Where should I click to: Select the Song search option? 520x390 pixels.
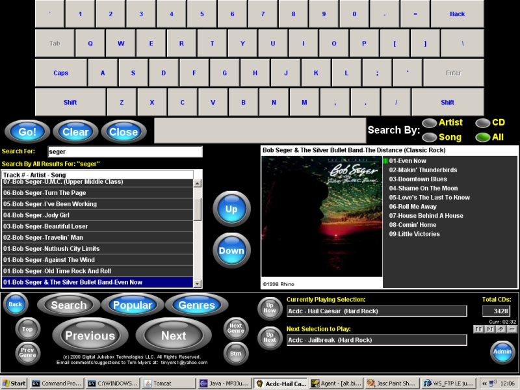tap(430, 137)
